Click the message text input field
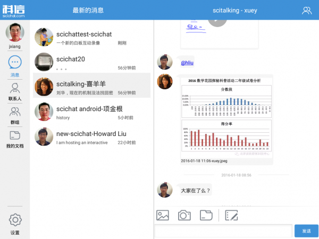Viewport: 319px width, 239px height. pyautogui.click(x=223, y=231)
